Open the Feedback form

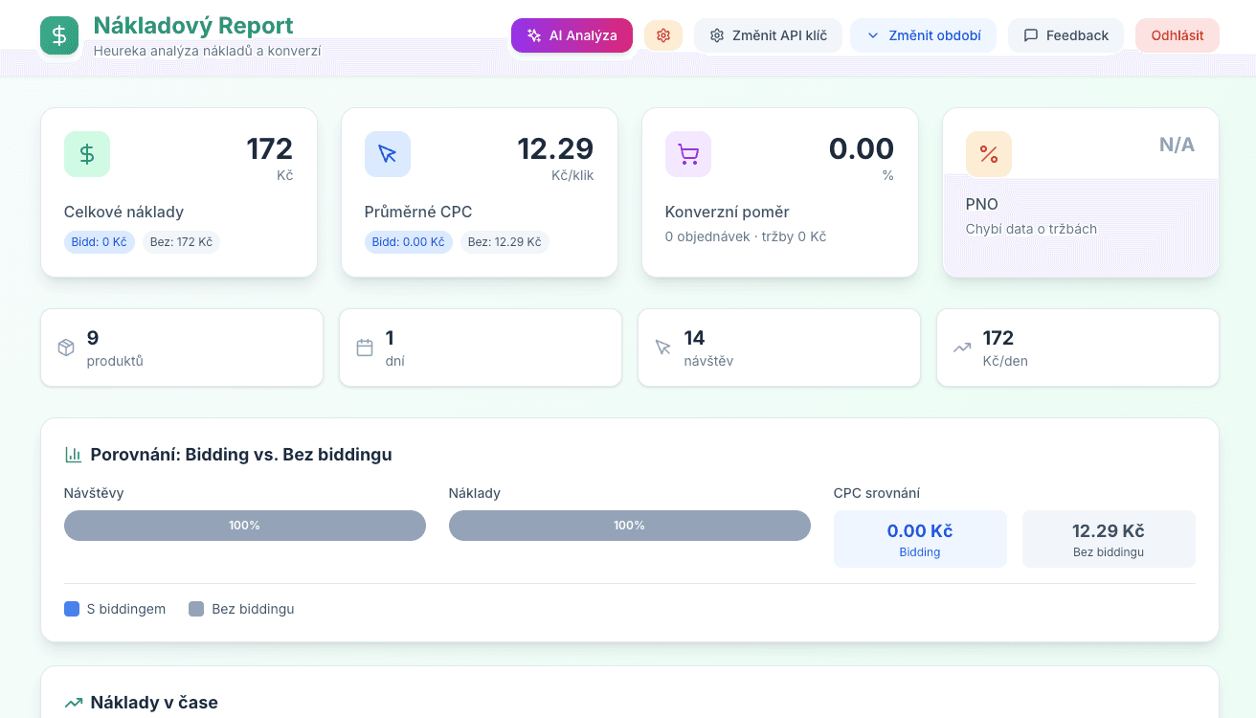pos(1065,35)
